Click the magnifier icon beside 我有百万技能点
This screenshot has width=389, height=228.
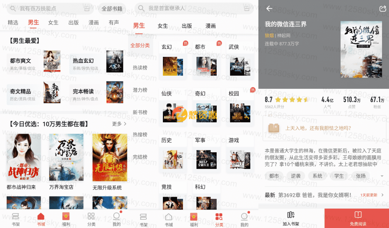(x=13, y=8)
